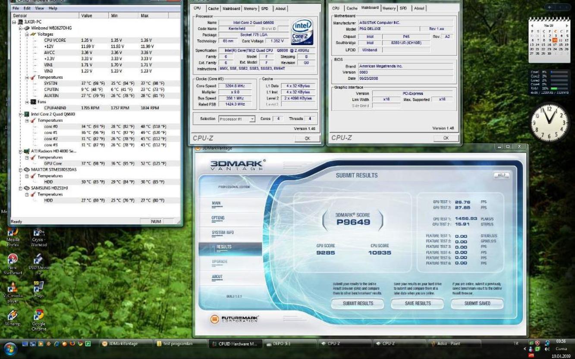
Task: Open File menu in Hardware Monitor
Action: click(16, 8)
